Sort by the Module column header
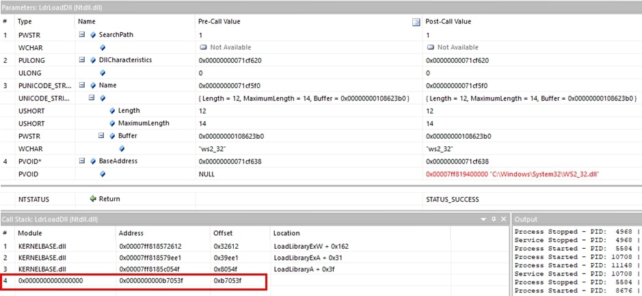Image resolution: width=642 pixels, height=296 pixels. pyautogui.click(x=29, y=233)
